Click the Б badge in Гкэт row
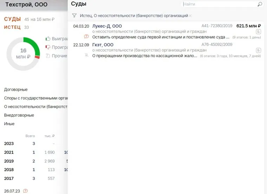Screen dimensions: 267x194 pyautogui.click(x=259, y=50)
